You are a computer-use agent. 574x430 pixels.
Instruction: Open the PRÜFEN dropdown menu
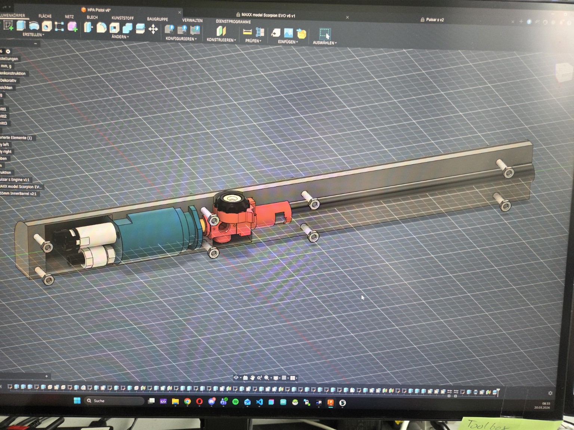tap(253, 41)
